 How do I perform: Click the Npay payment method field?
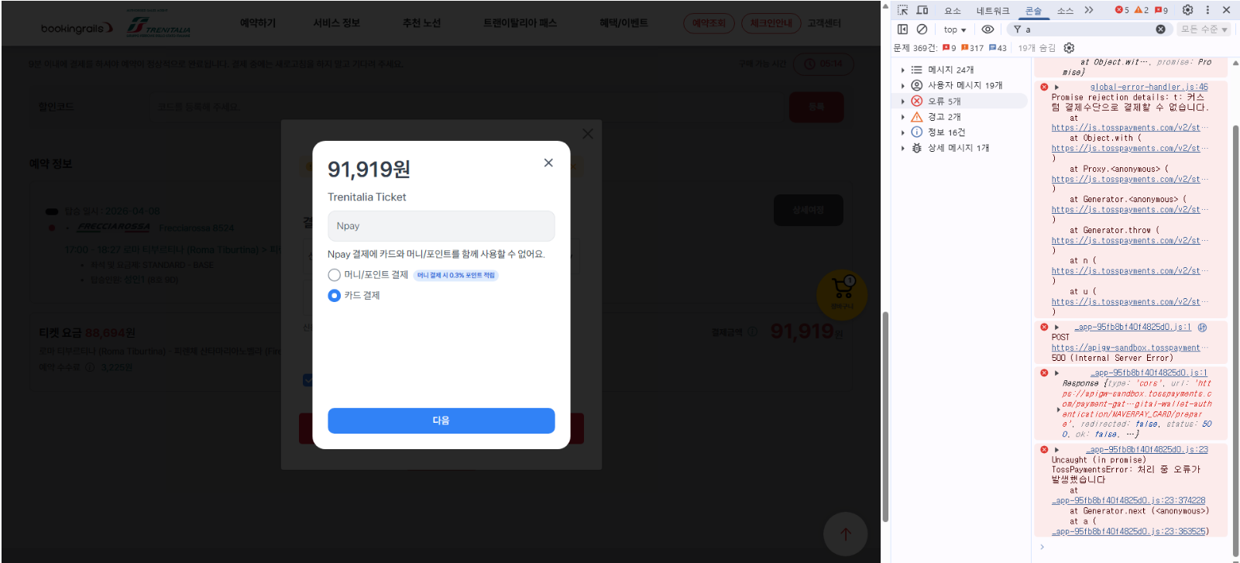click(441, 226)
